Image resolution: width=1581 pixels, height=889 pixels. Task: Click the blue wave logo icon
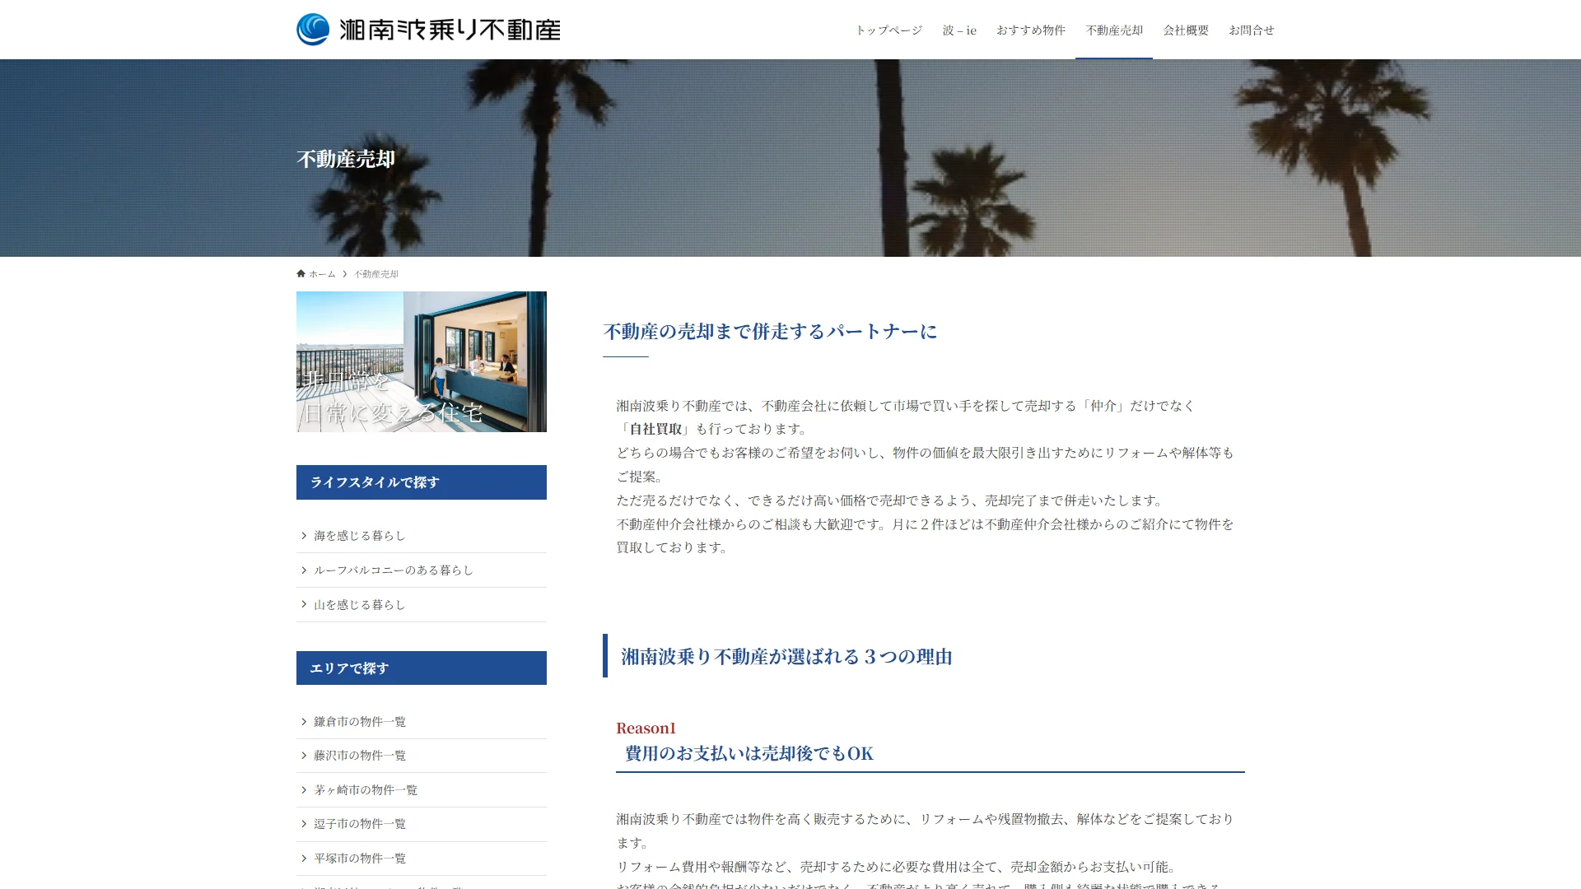click(313, 30)
